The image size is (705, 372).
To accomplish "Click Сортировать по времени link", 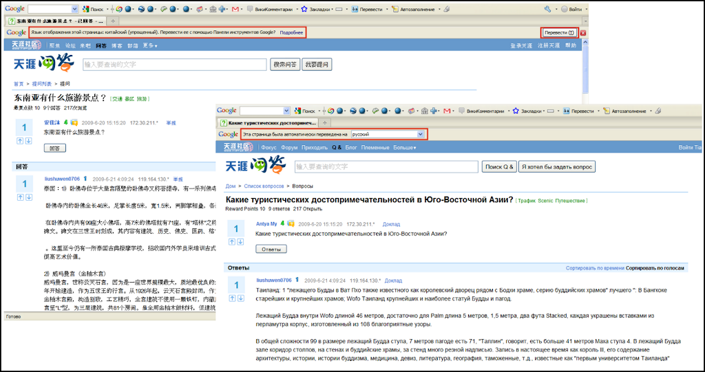I will tap(595, 267).
